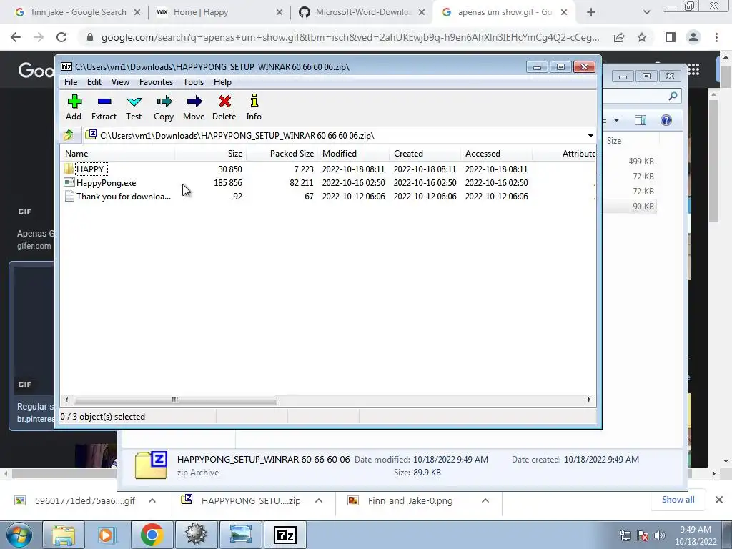This screenshot has width=732, height=549.
Task: Sort by the Name column
Action: pos(118,154)
